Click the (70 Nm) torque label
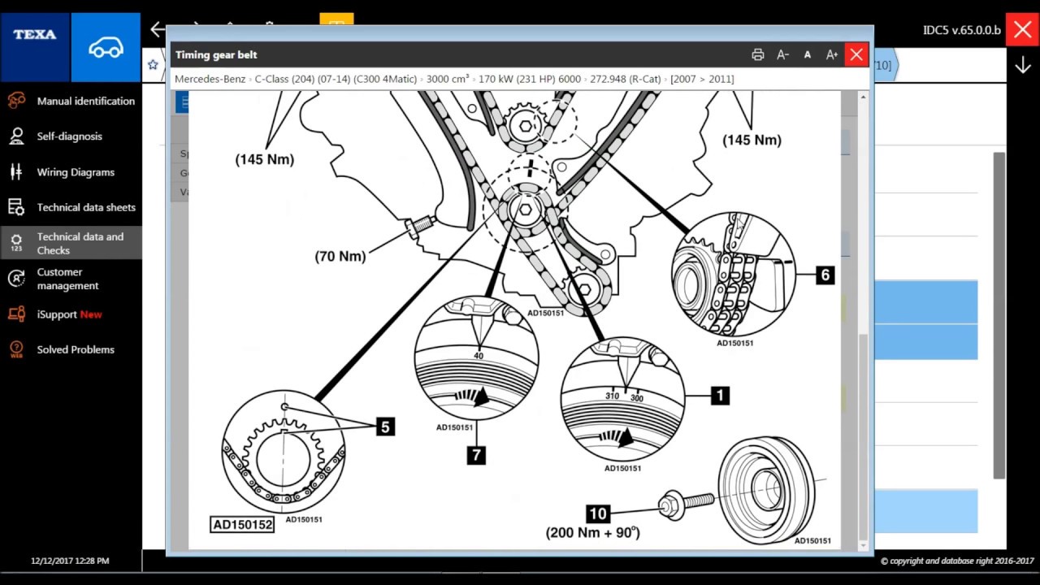Screen dimensions: 1040x585 point(340,256)
